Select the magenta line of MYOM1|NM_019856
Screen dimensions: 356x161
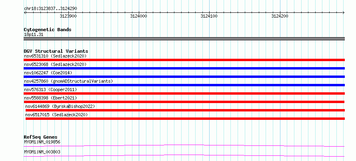[x=184, y=145]
